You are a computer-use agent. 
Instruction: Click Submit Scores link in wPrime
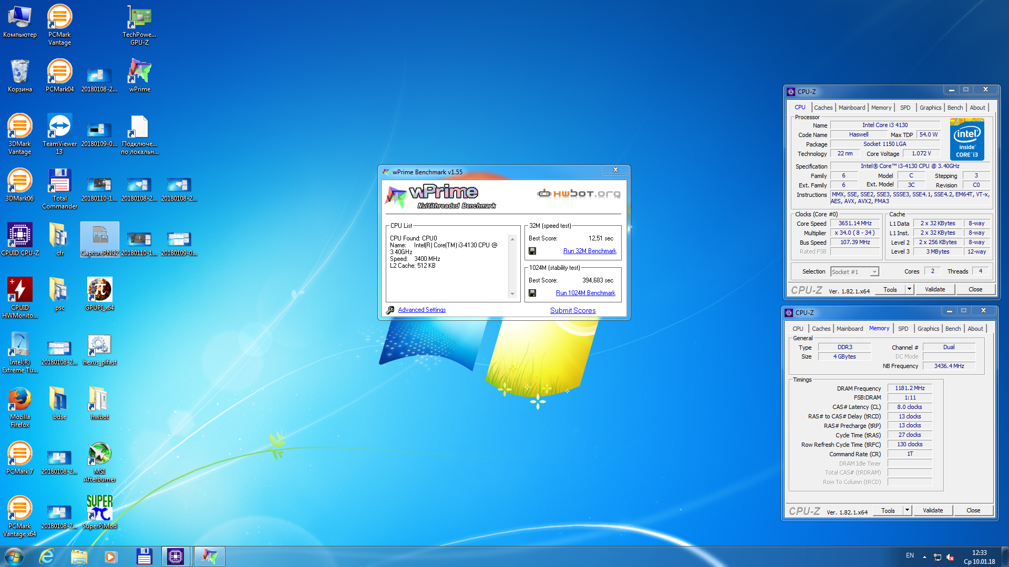point(573,310)
